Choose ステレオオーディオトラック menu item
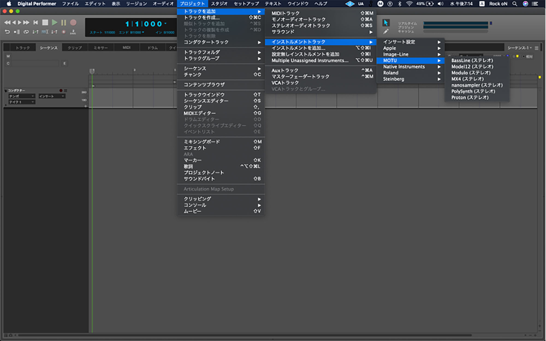Screen dimensions: 546x341 (x=321, y=25)
